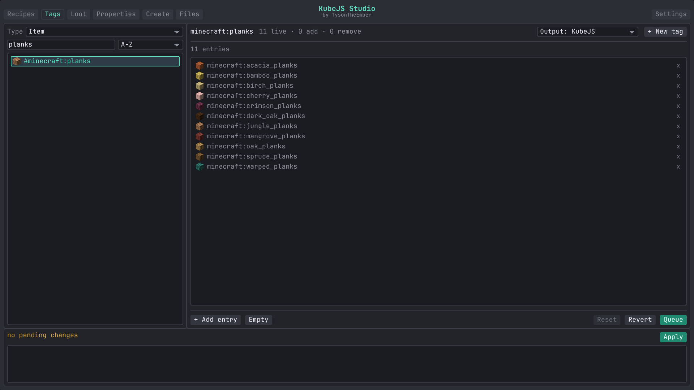Click the "11 live" counter text
The width and height of the screenshot is (694, 390).
pyautogui.click(x=273, y=32)
